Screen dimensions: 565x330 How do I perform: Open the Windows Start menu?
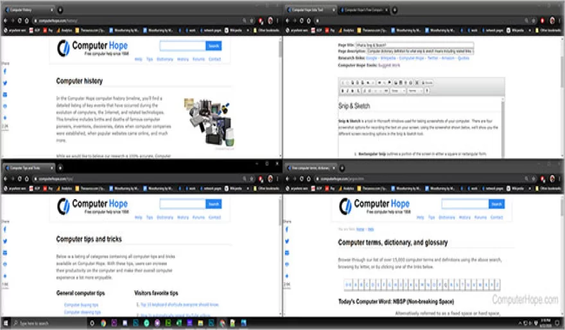coord(5,323)
